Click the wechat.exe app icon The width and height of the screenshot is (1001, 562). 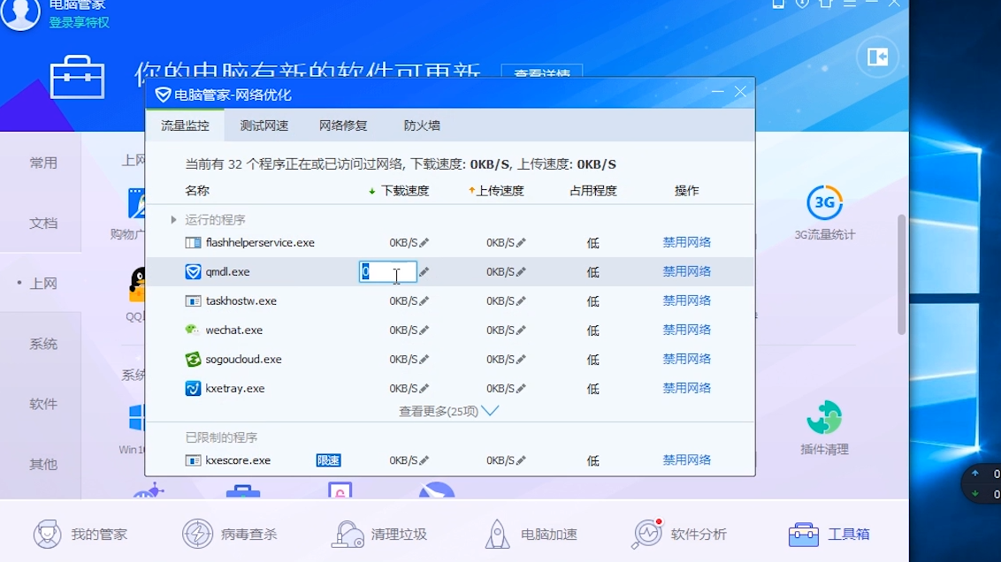coord(193,330)
